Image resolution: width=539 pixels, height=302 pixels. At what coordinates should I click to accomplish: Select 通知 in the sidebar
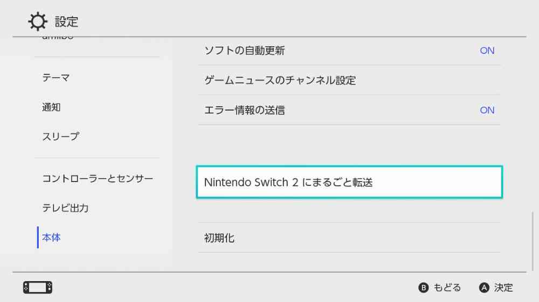coord(52,107)
